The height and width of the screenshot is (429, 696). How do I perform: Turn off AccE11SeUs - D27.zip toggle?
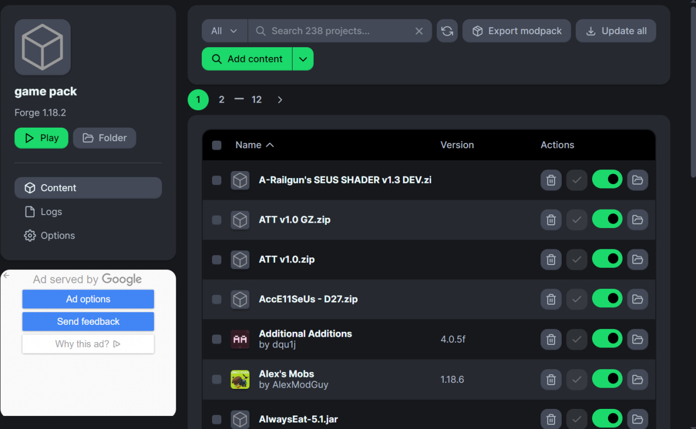point(607,299)
